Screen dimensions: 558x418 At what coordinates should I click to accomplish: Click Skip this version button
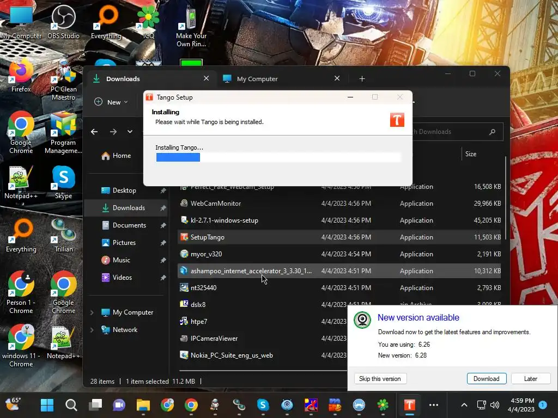point(380,379)
